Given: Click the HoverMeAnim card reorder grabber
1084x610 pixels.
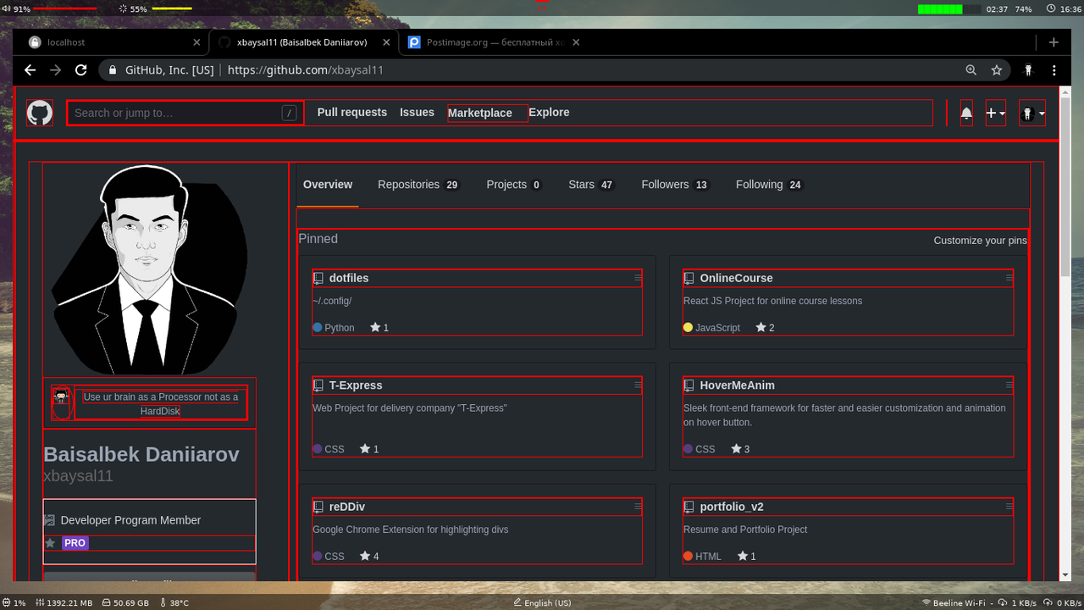Looking at the screenshot, I should [x=1009, y=385].
